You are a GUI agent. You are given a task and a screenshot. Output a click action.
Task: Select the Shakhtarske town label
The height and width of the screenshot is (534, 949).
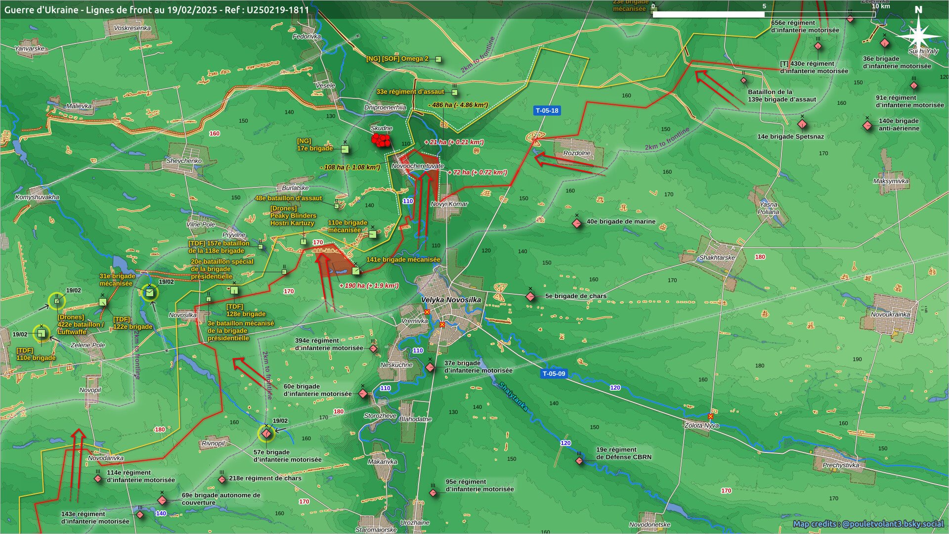717,258
